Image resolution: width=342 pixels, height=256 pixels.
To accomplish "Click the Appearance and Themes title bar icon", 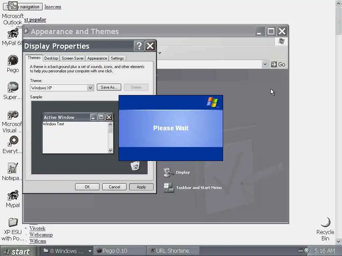I will (27, 31).
